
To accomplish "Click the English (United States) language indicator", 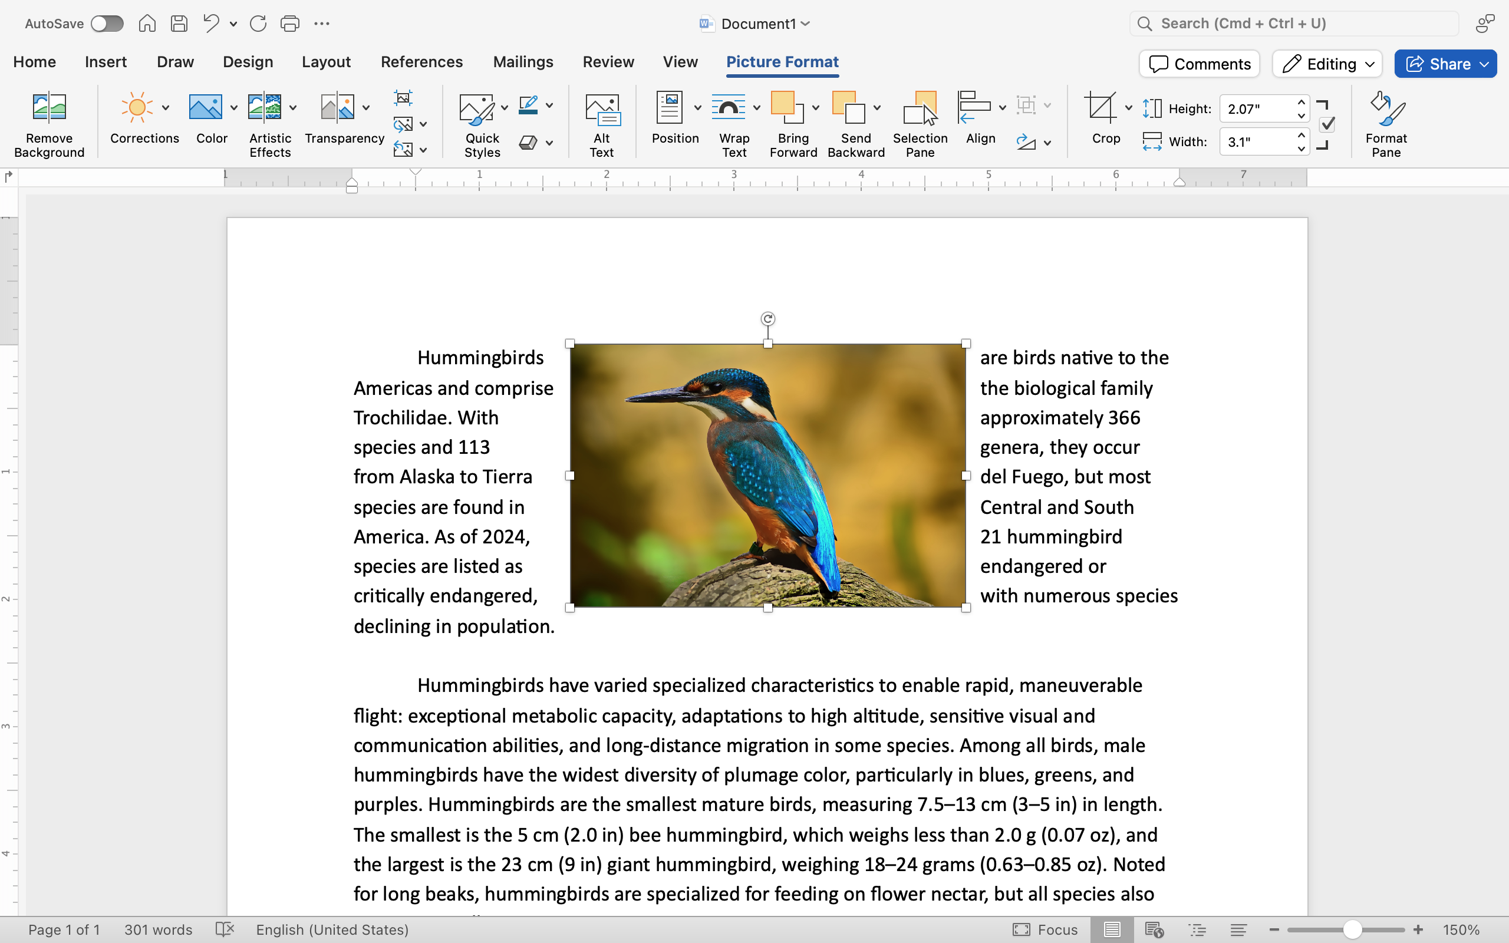I will (x=332, y=930).
